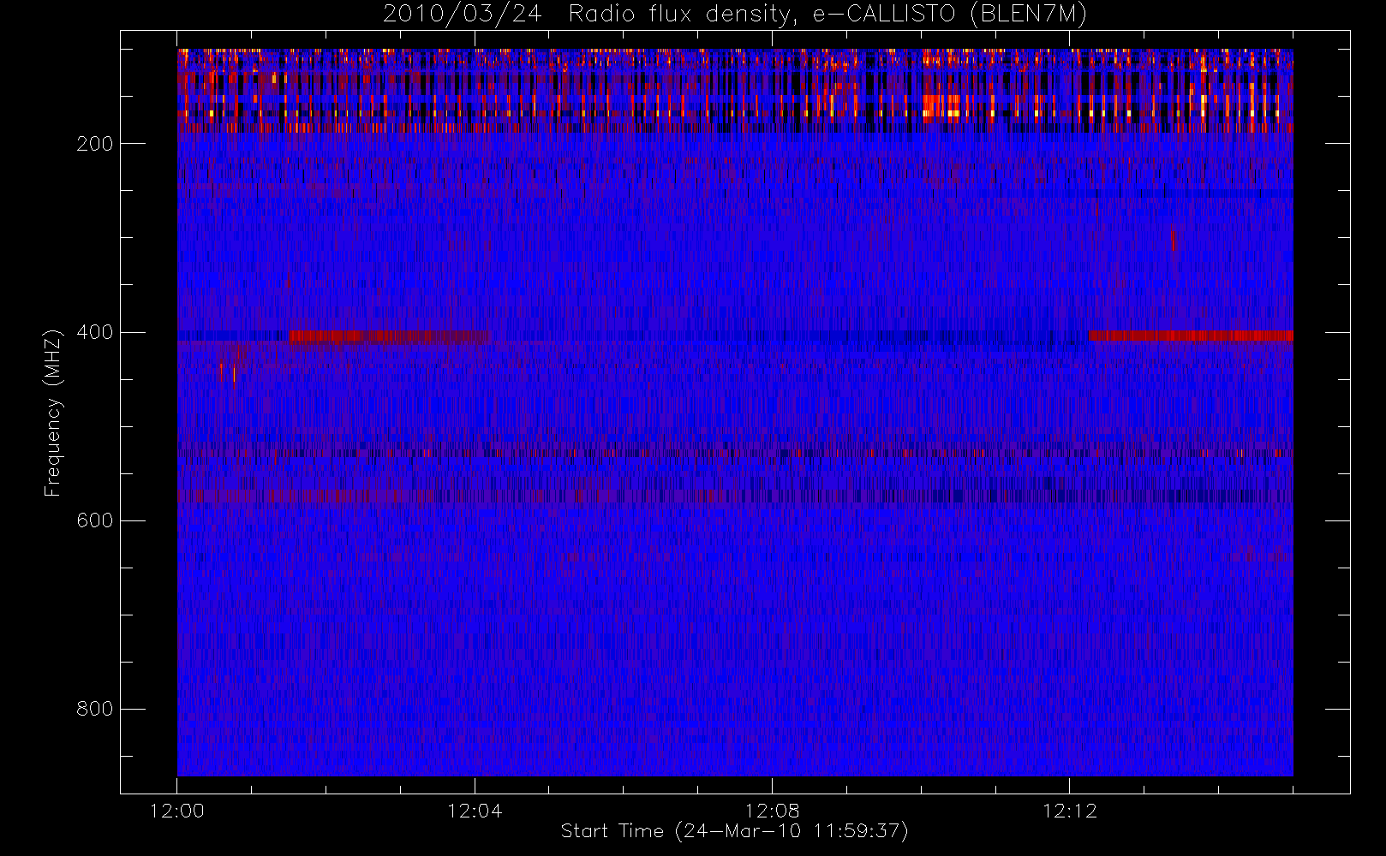This screenshot has height=856, width=1386.
Task: Click the "12:00" time tick label
Action: [x=177, y=811]
